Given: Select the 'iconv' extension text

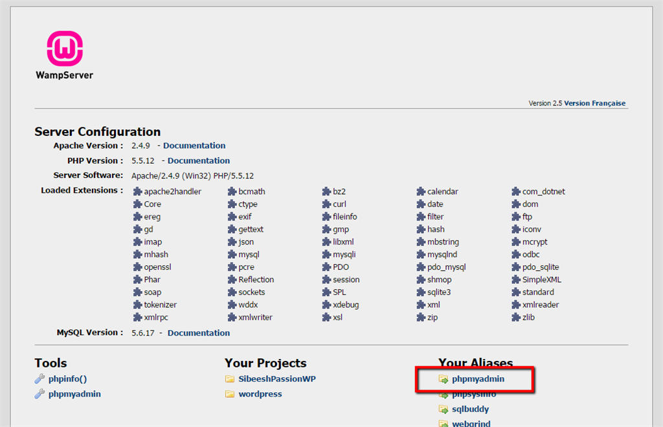Looking at the screenshot, I should coord(532,229).
